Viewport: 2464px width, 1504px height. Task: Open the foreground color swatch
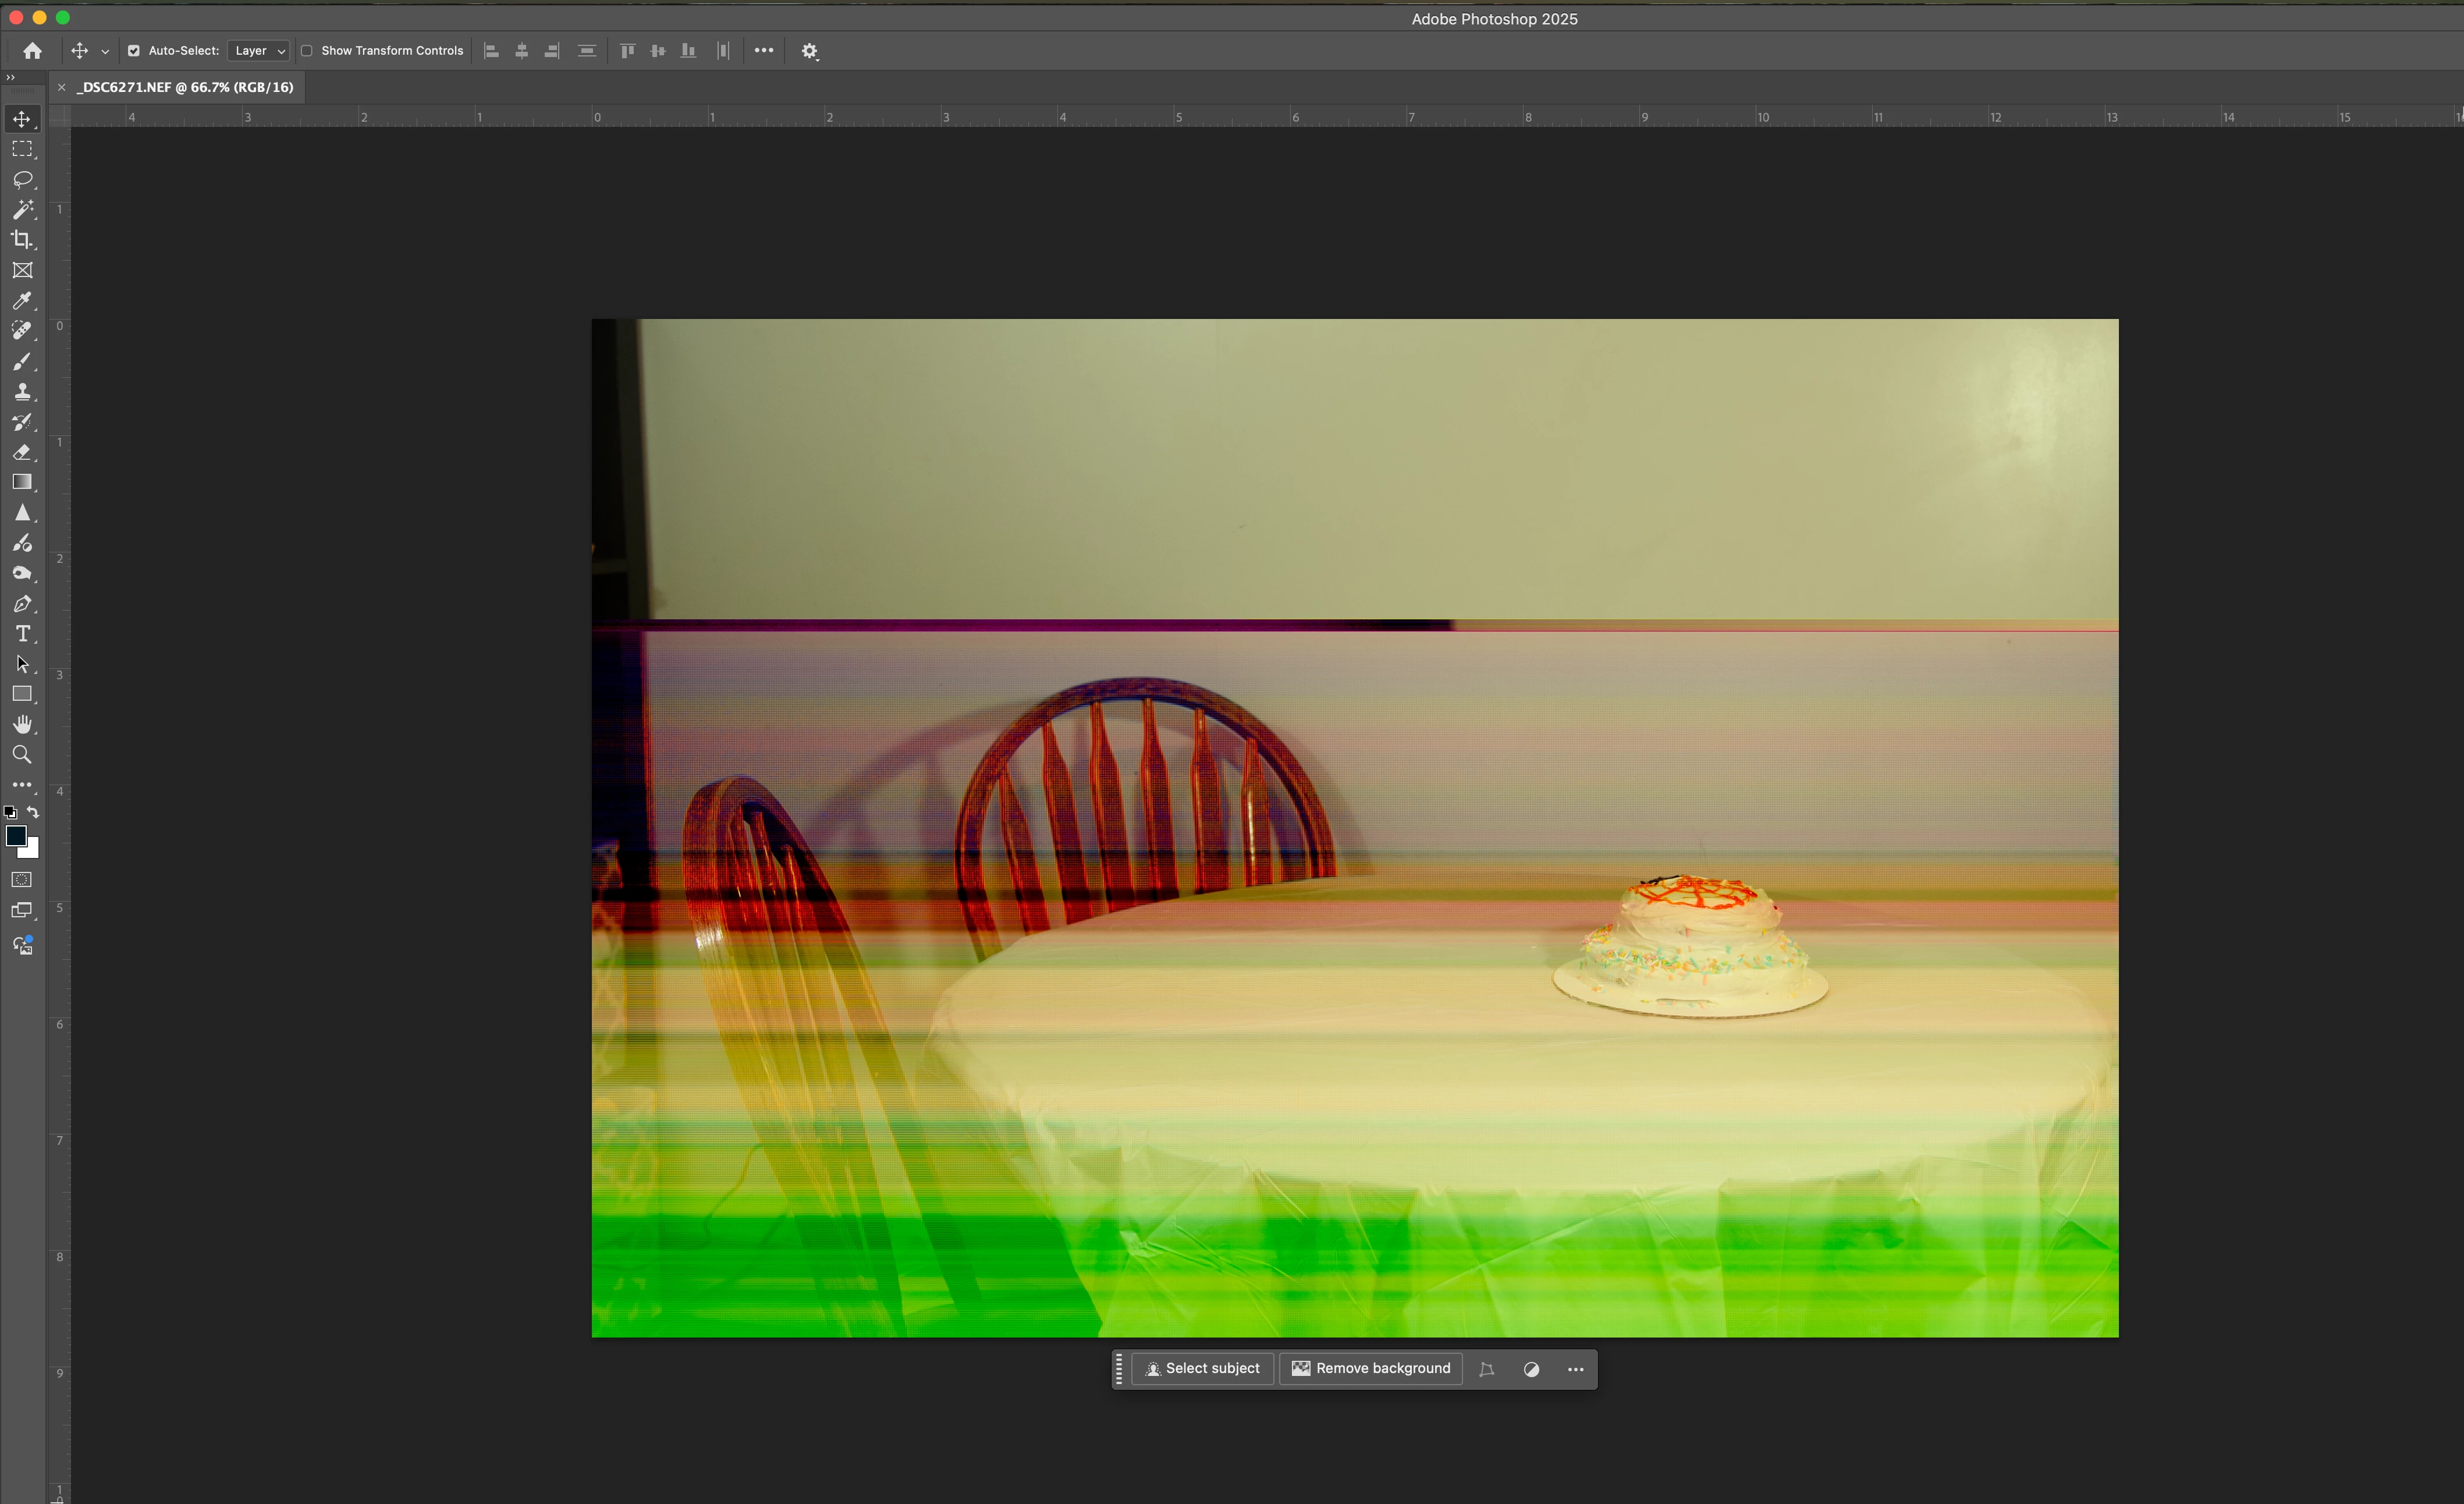pos(16,836)
